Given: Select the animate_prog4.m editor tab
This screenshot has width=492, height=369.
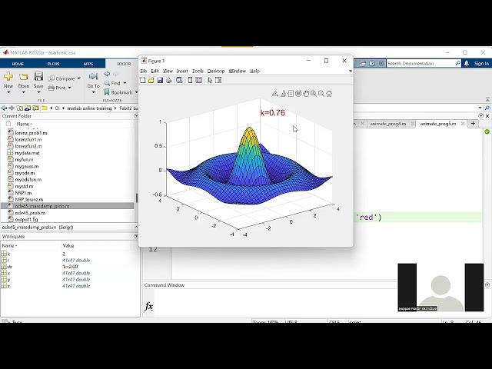Looking at the screenshot, I should (387, 124).
